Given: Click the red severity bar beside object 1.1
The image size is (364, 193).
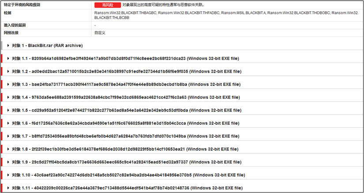Looking at the screenshot, I should coord(2,58).
